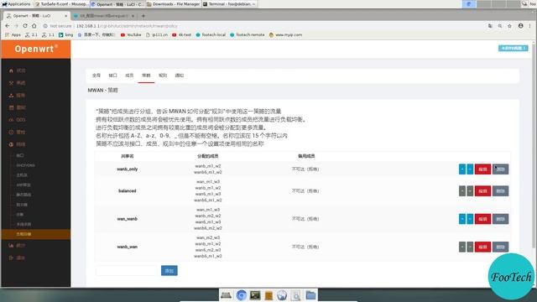Move wanb_wan policy up with gray arrow
Image resolution: width=537 pixels, height=302 pixels.
[462, 247]
